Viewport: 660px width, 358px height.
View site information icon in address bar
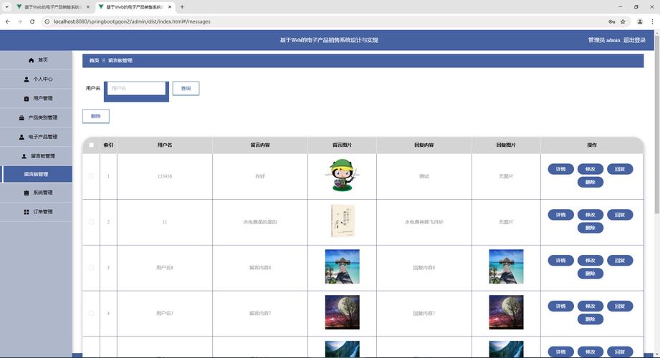(47, 21)
